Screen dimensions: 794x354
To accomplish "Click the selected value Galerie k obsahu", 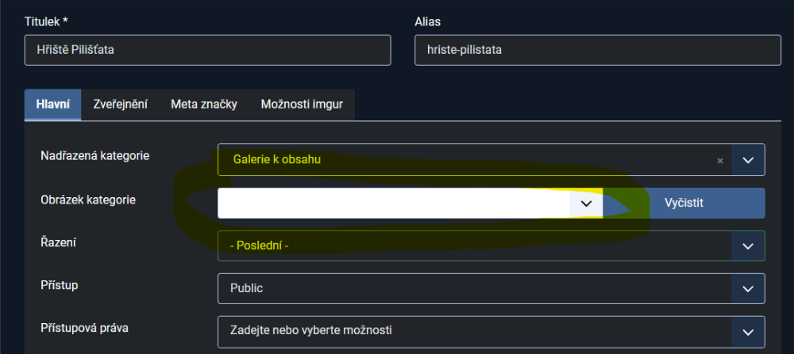I will click(x=278, y=160).
